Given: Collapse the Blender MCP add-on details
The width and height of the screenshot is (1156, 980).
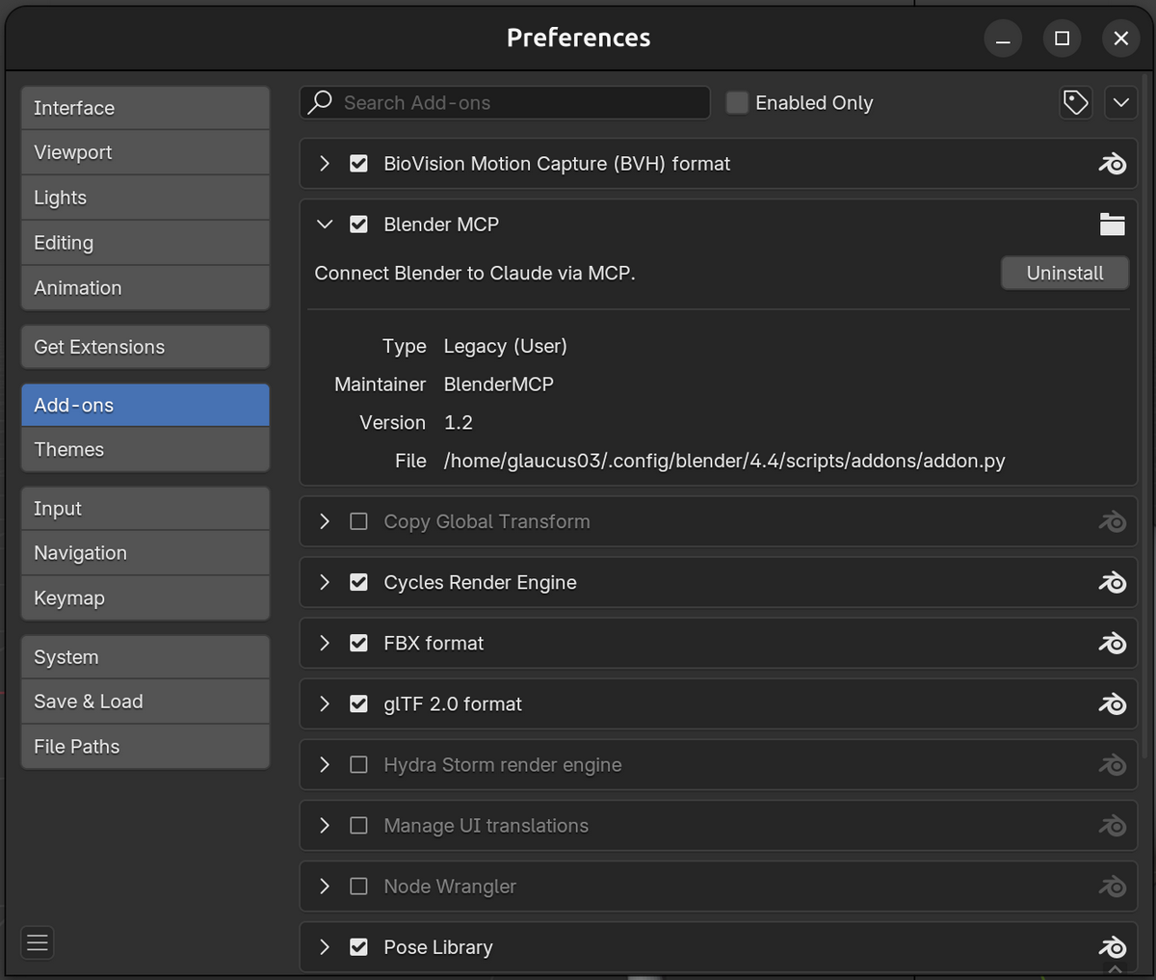Looking at the screenshot, I should (x=325, y=225).
